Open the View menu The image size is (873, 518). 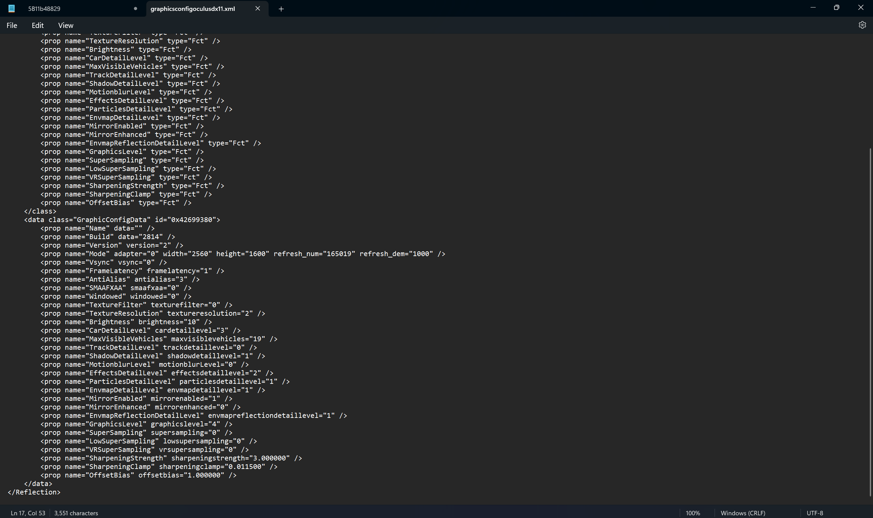coord(66,25)
